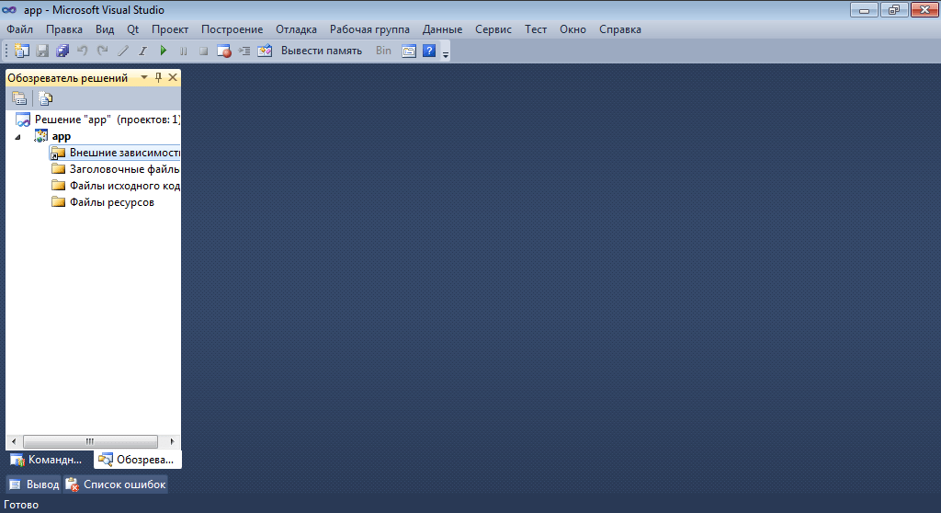The width and height of the screenshot is (941, 513).
Task: Start debugging with green play icon
Action: coord(164,51)
